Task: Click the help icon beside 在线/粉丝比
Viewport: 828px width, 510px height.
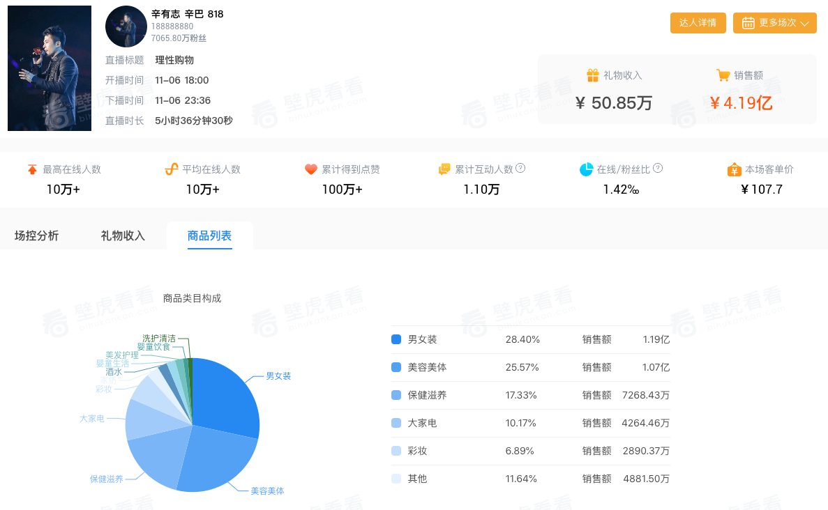Action: point(658,169)
